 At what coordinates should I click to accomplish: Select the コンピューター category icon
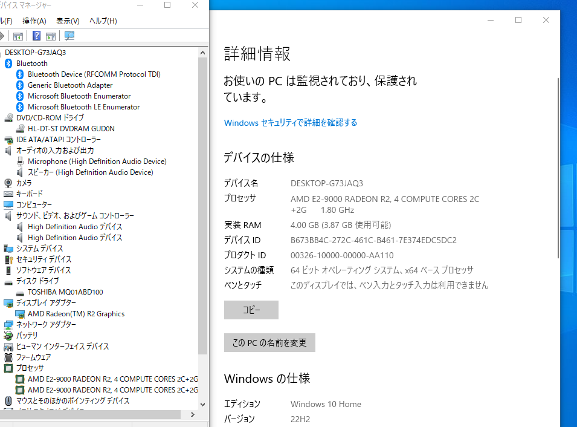coord(8,204)
